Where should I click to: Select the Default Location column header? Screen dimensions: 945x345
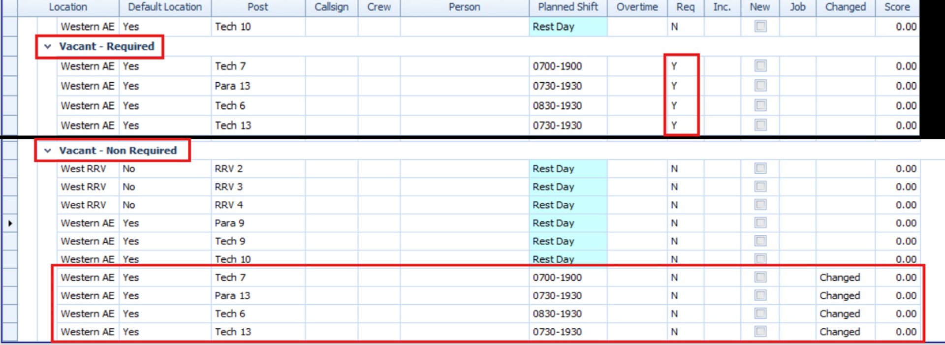point(165,7)
